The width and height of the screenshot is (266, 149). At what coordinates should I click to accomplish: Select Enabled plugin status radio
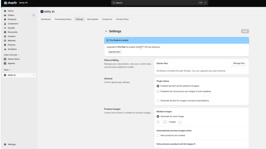(x=158, y=86)
